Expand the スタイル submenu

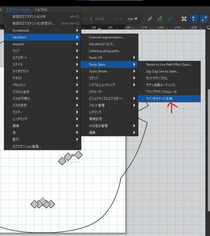tap(43, 64)
